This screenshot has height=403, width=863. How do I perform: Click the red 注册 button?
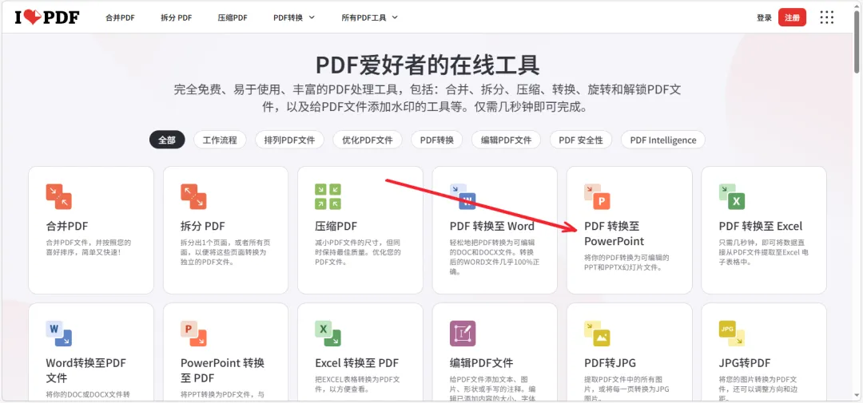pos(792,18)
